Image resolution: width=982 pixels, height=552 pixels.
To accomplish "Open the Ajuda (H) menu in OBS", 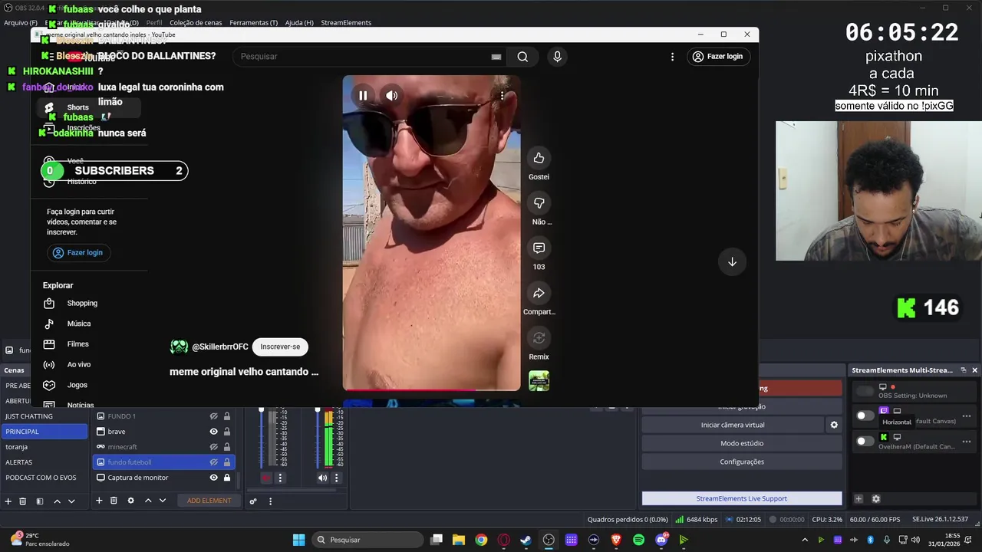I will (x=299, y=23).
